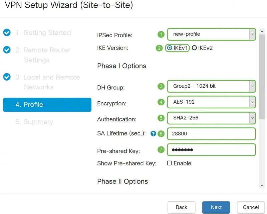This screenshot has height=214, width=267.
Task: Select the IKEv2 radio button
Action: (x=194, y=48)
